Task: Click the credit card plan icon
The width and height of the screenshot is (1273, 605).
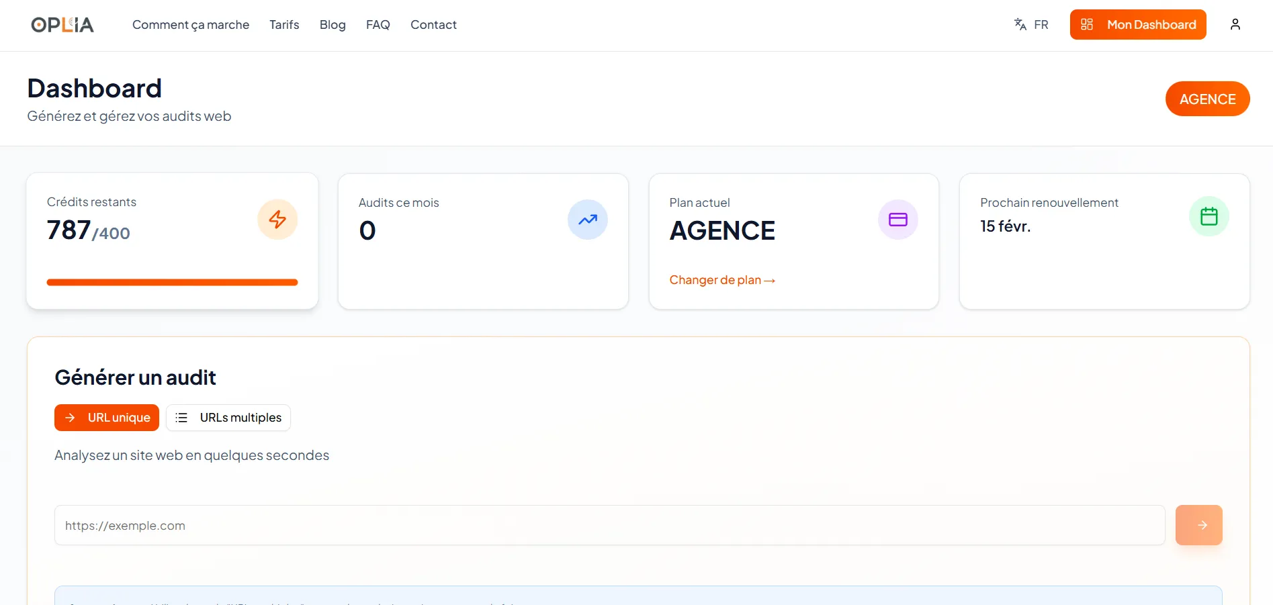Action: [x=898, y=220]
